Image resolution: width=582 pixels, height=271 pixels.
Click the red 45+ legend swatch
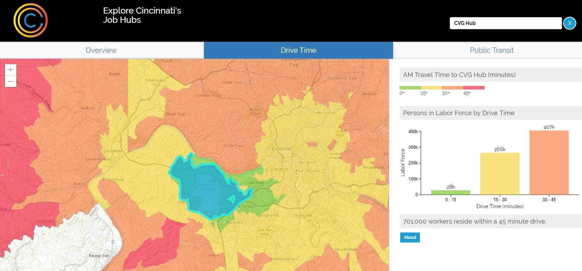(474, 88)
